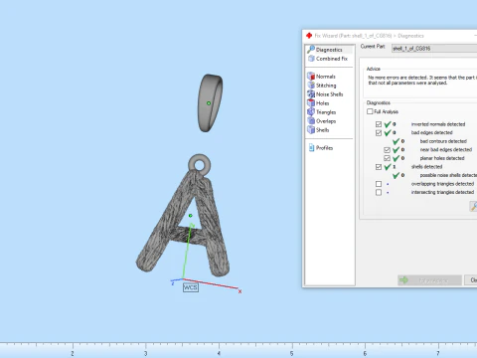Untick the near bad edges detected checkbox
Image resolution: width=477 pixels, height=358 pixels.
(387, 150)
